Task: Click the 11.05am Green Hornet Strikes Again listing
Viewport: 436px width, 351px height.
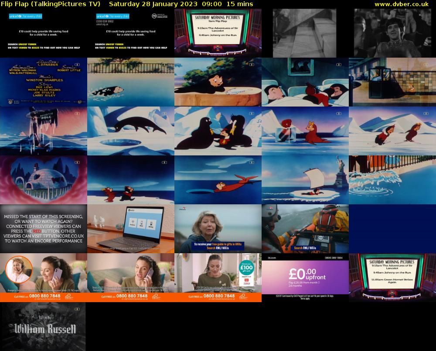Action: tap(392, 281)
